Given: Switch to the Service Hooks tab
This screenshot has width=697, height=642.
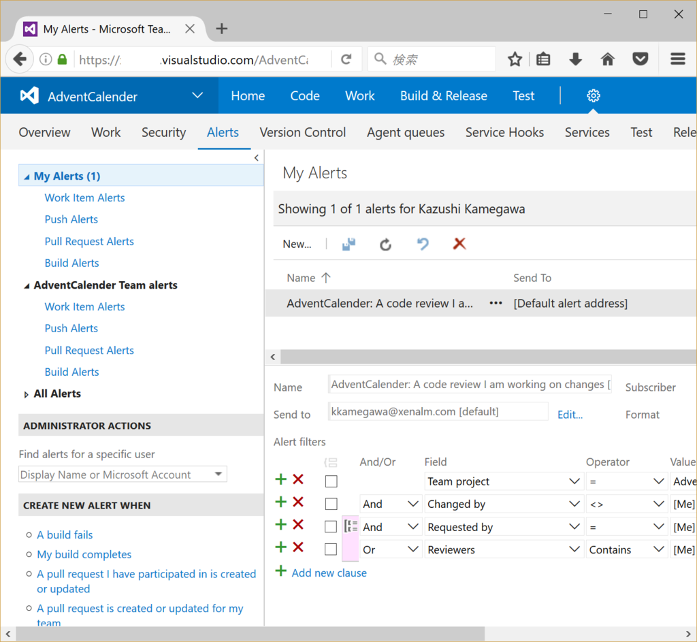Looking at the screenshot, I should pyautogui.click(x=504, y=133).
